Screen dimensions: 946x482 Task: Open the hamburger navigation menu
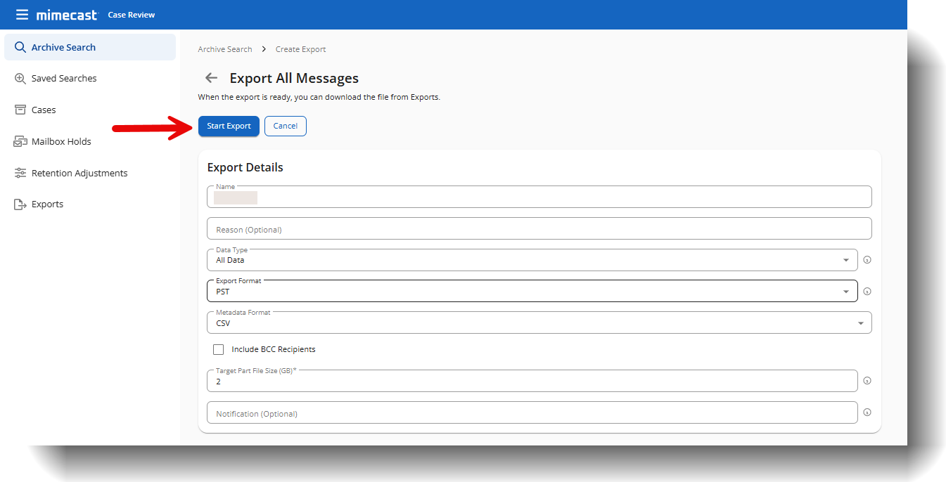(23, 15)
